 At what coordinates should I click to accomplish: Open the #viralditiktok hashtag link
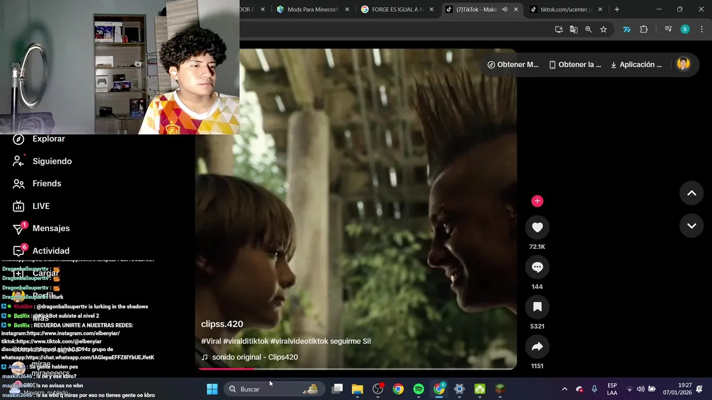tap(246, 341)
